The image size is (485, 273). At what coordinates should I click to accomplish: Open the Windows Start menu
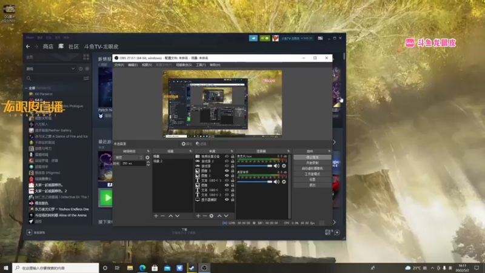[x=6, y=268]
